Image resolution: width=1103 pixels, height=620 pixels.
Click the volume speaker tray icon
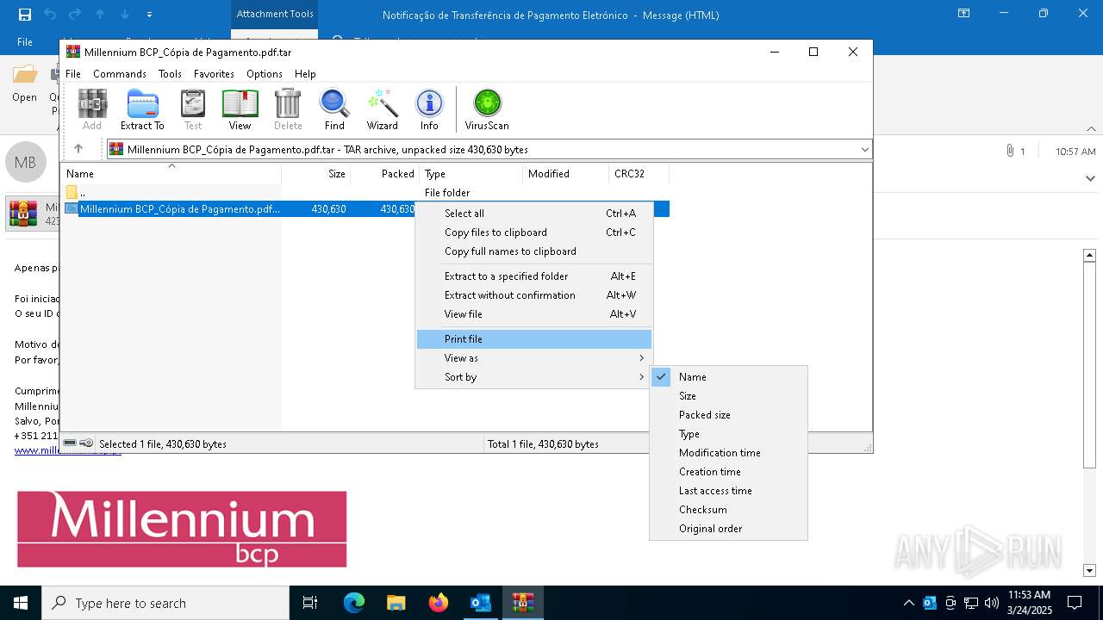pyautogui.click(x=991, y=603)
